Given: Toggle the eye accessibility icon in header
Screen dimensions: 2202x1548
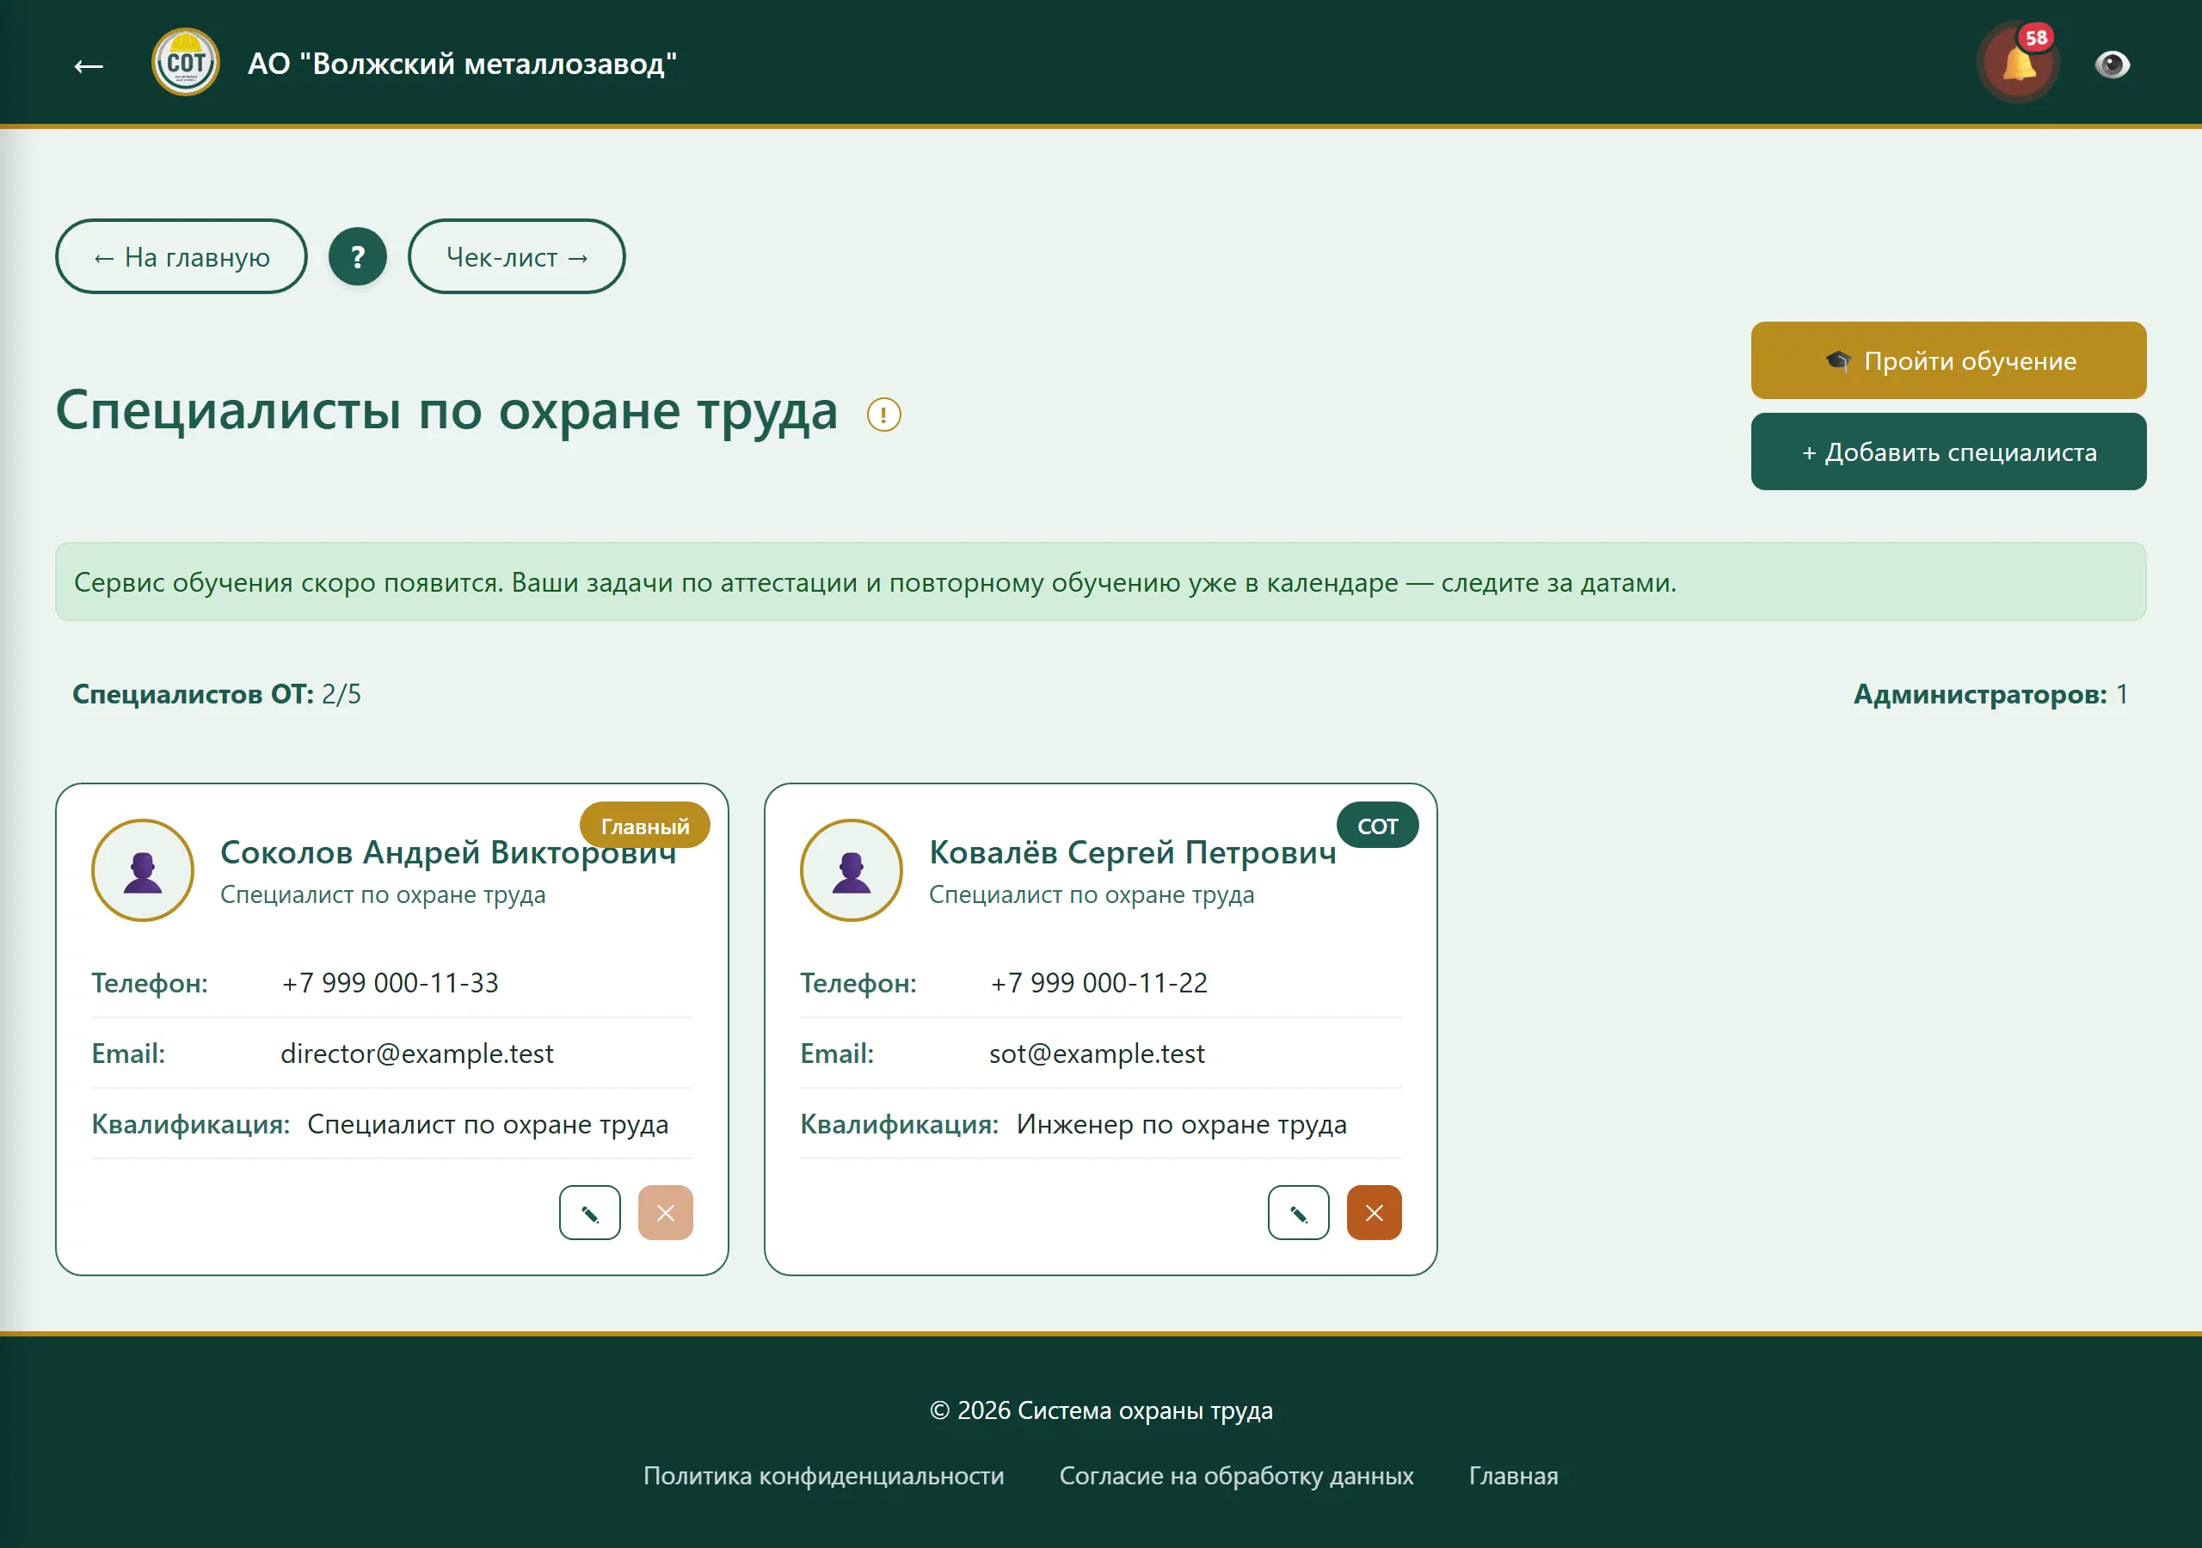Looking at the screenshot, I should (2112, 64).
